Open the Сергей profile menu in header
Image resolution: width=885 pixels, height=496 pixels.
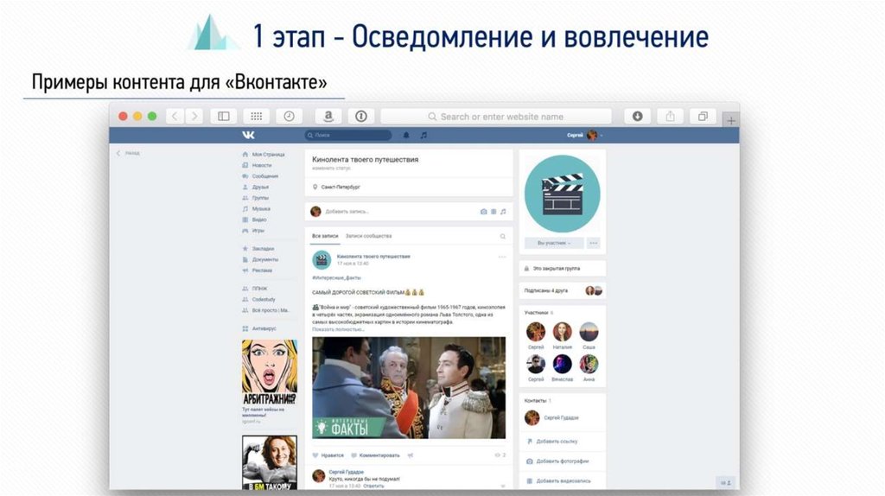pyautogui.click(x=583, y=136)
